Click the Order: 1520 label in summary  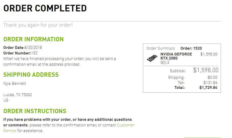[x=191, y=48]
